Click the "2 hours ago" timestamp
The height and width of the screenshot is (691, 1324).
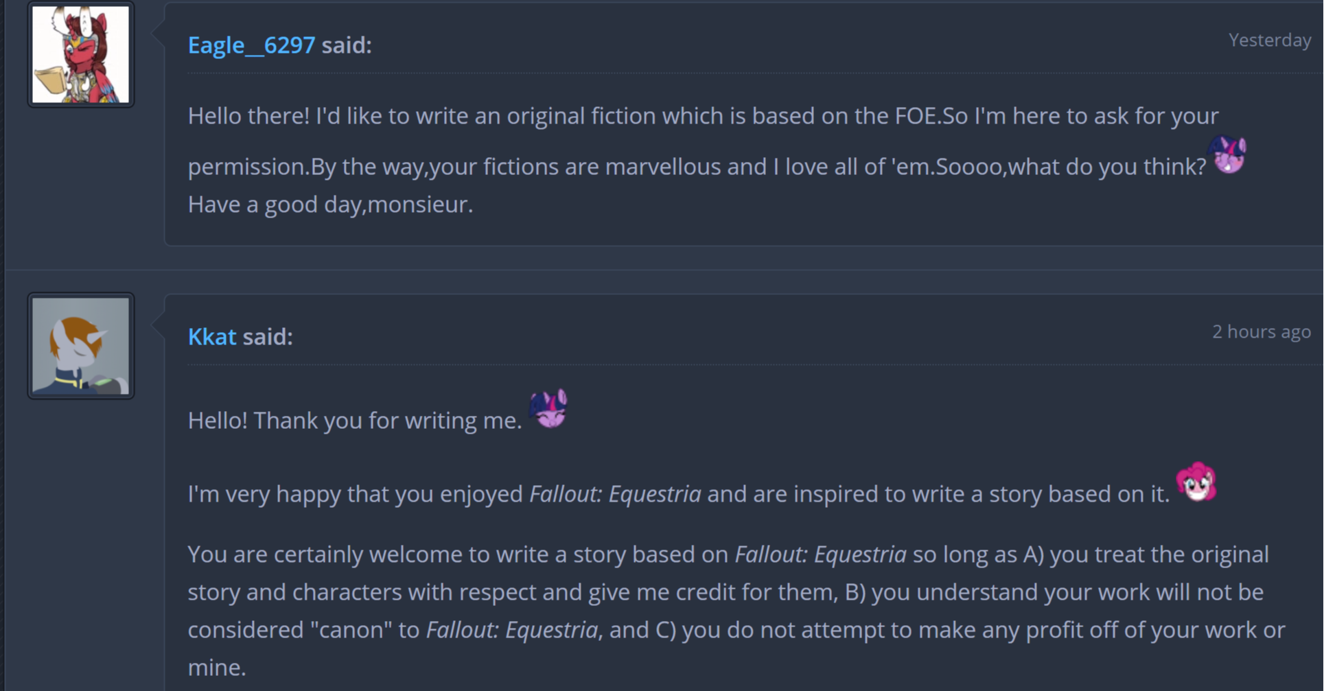point(1261,332)
